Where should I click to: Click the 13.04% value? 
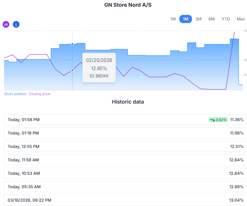[236, 200]
